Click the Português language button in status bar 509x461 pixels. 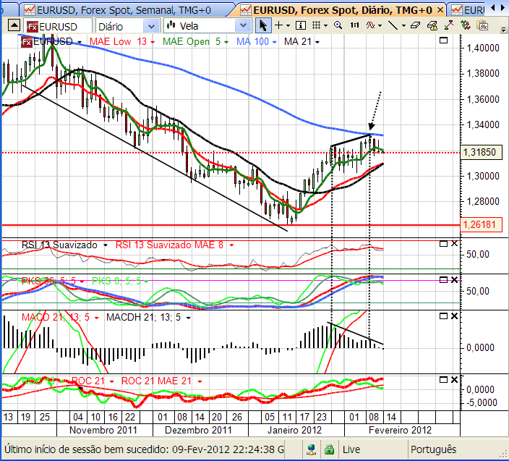[x=434, y=449]
